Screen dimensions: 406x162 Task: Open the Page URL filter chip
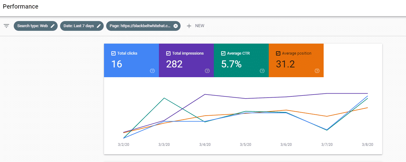pos(143,26)
